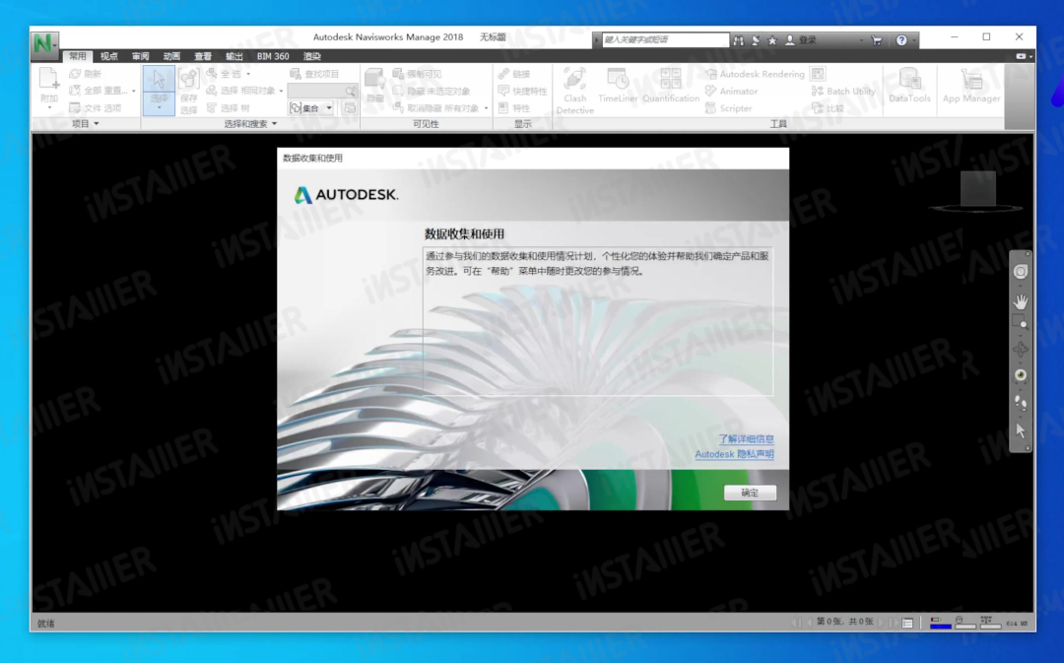Switch to the 审阅 ribbon tab
Screen dimensions: 1064x663
[141, 56]
